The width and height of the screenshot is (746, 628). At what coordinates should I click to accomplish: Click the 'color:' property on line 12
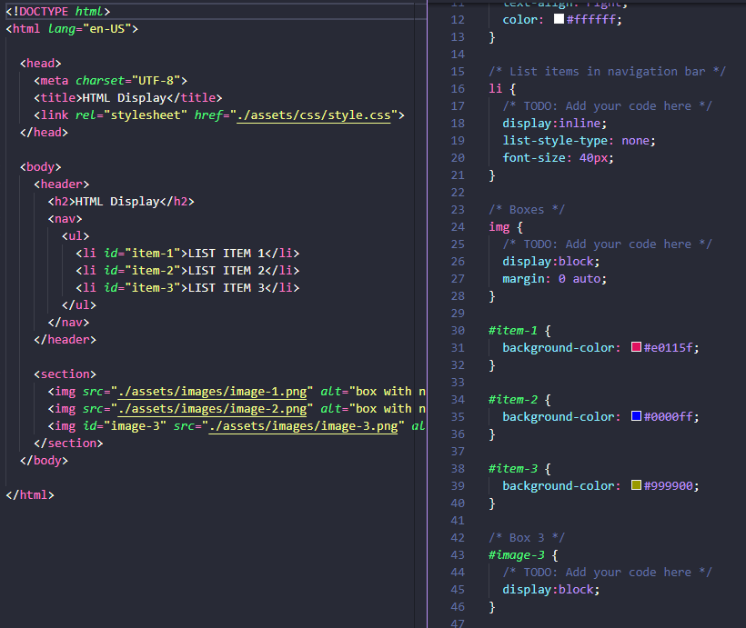[x=523, y=19]
